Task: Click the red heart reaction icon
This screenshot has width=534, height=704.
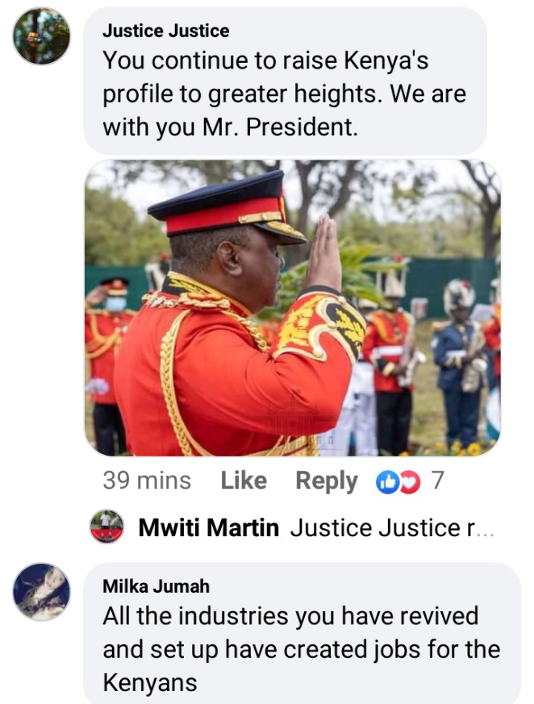Action: [x=411, y=481]
